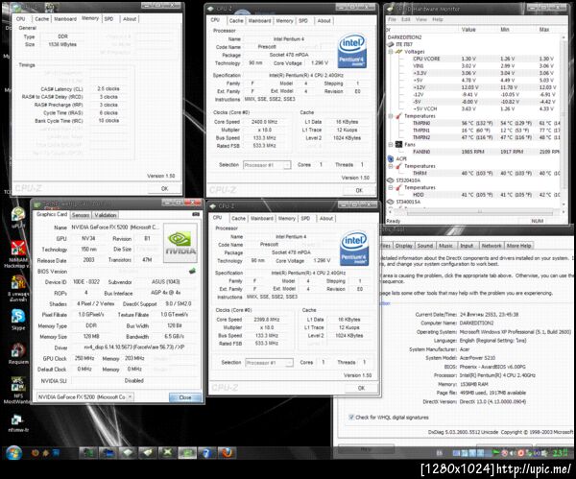Click the Intel Pentium 4 logo in upper CPU-Z window
This screenshot has width=576, height=479.
[x=352, y=50]
